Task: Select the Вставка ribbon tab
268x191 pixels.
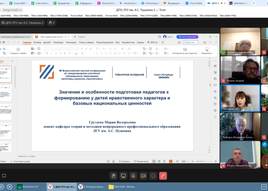Action: click(x=37, y=42)
